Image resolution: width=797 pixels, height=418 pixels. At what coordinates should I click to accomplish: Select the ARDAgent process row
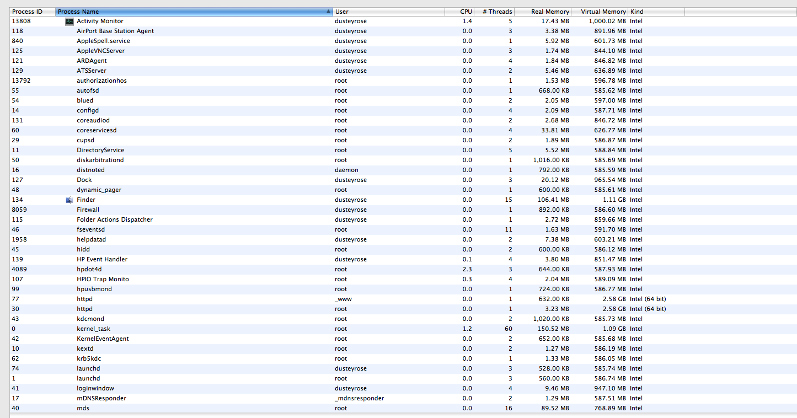pyautogui.click(x=403, y=61)
